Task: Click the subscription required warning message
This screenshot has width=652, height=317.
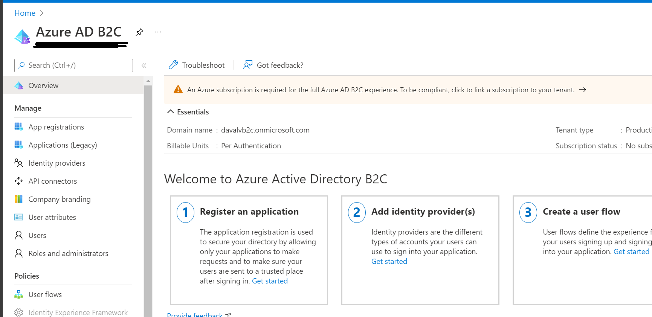Action: (381, 90)
